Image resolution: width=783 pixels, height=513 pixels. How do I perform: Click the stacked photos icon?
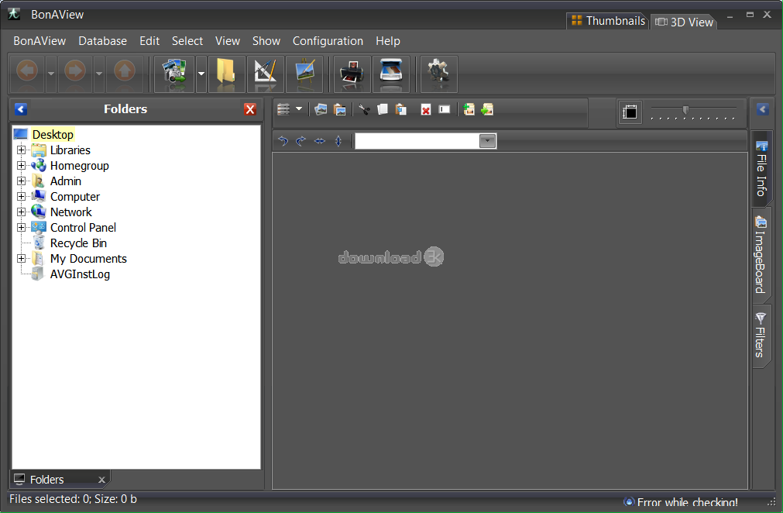tap(321, 109)
